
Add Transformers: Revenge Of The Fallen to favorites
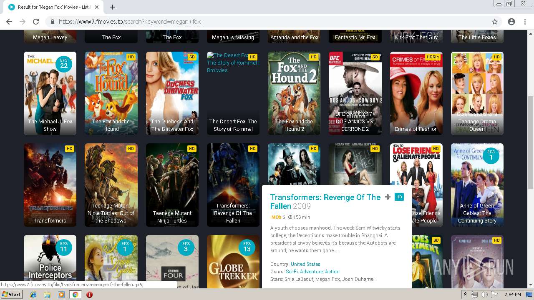tap(388, 197)
